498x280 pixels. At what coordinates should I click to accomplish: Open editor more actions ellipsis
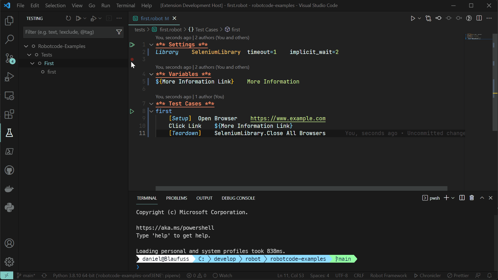(x=489, y=18)
